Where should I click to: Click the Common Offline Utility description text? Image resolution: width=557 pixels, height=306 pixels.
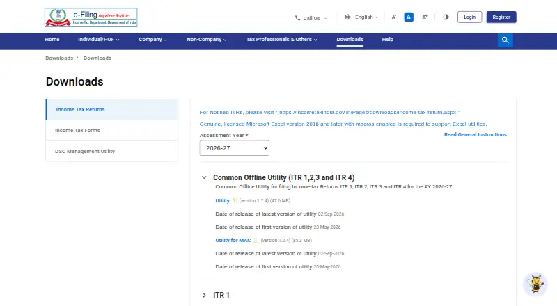[334, 186]
